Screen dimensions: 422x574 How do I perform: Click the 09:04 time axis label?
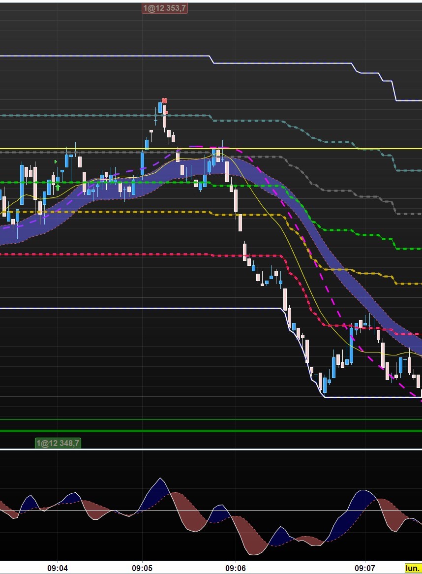[58, 568]
